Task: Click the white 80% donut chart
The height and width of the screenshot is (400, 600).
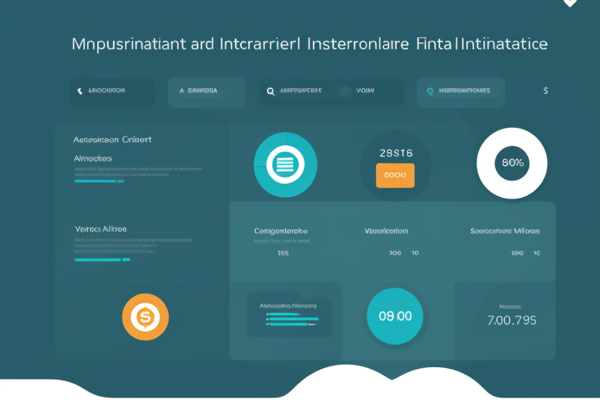Action: pos(512,163)
